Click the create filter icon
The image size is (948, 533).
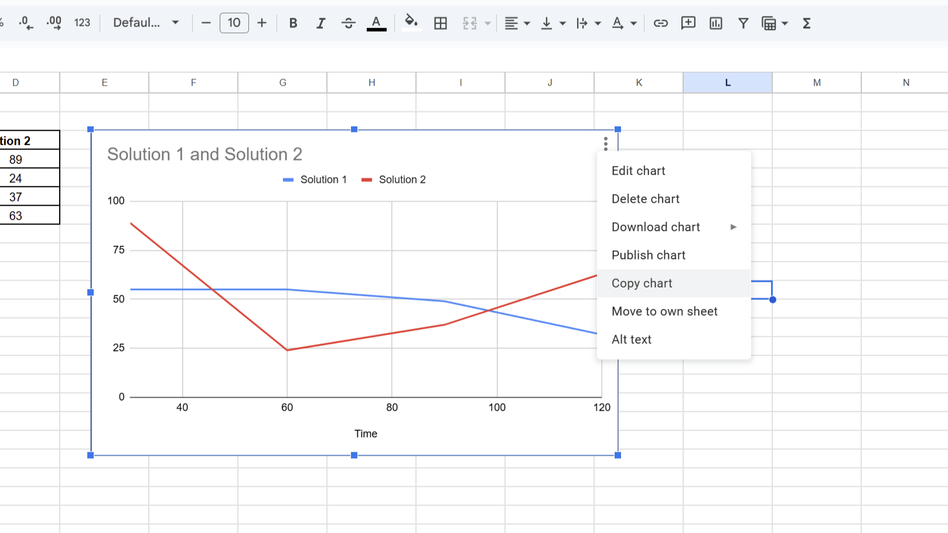coord(743,23)
